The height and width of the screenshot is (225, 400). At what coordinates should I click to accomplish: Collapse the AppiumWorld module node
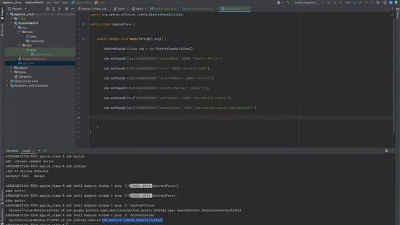(11, 23)
